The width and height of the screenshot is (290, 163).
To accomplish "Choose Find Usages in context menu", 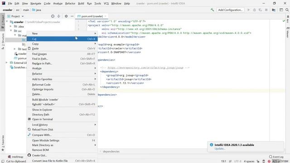I will point(62,54).
